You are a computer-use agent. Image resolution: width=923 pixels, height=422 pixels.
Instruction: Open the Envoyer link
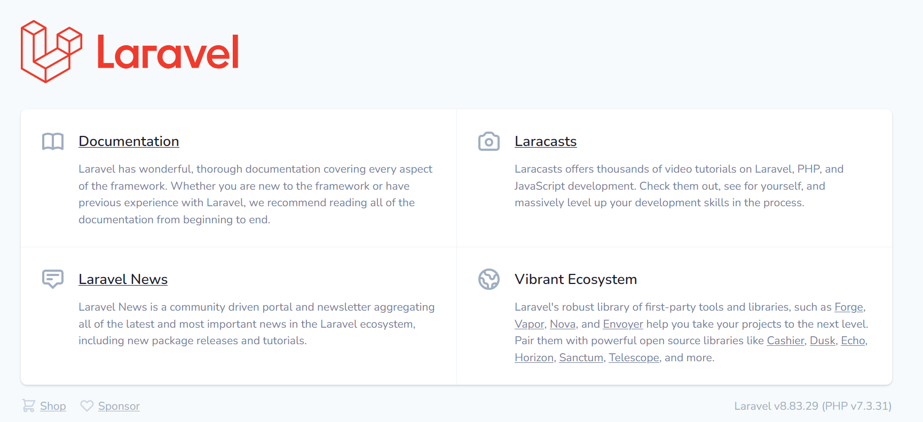(622, 324)
